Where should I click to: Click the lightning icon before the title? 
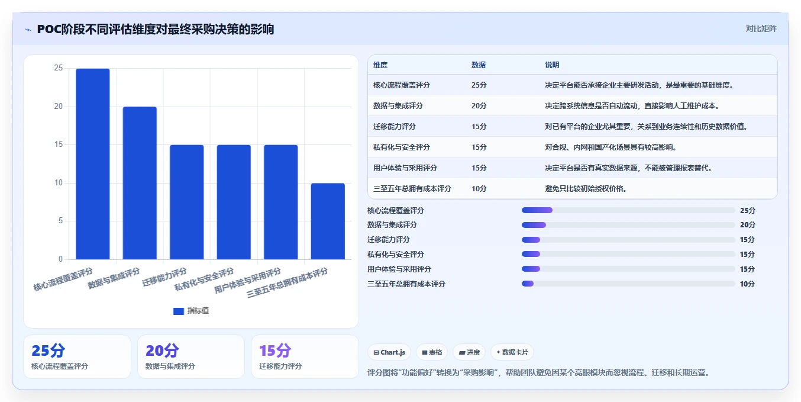coord(28,30)
